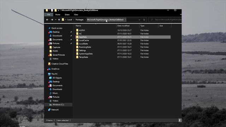Click Microsoft.FlightSimulator_8wekyb3d8bbwe breadcrumb segment
This screenshot has height=127, width=226.
[x=105, y=20]
